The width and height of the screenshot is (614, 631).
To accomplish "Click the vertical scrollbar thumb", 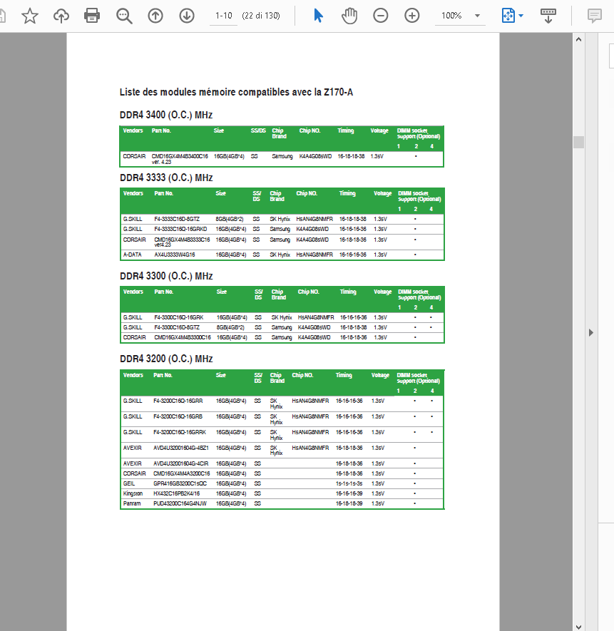I will [578, 142].
